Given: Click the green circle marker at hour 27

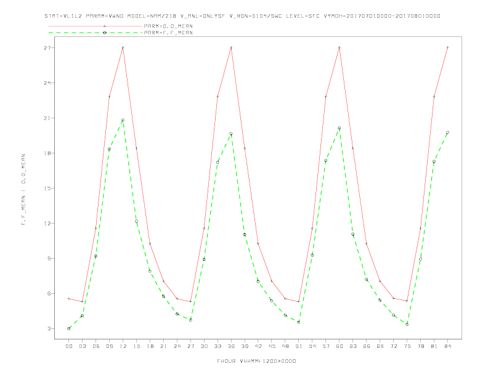Looking at the screenshot, I should [190, 320].
